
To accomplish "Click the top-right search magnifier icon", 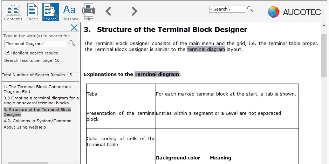I will tap(250, 9).
